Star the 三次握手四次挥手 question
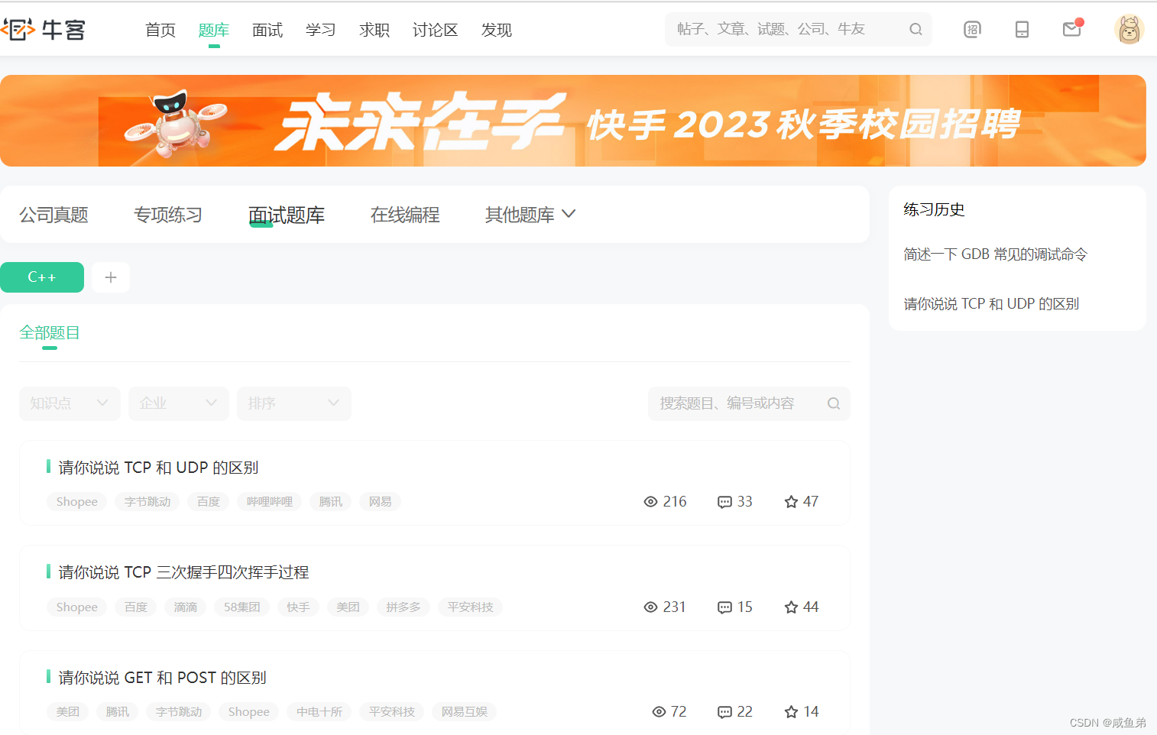This screenshot has height=735, width=1157. (791, 607)
